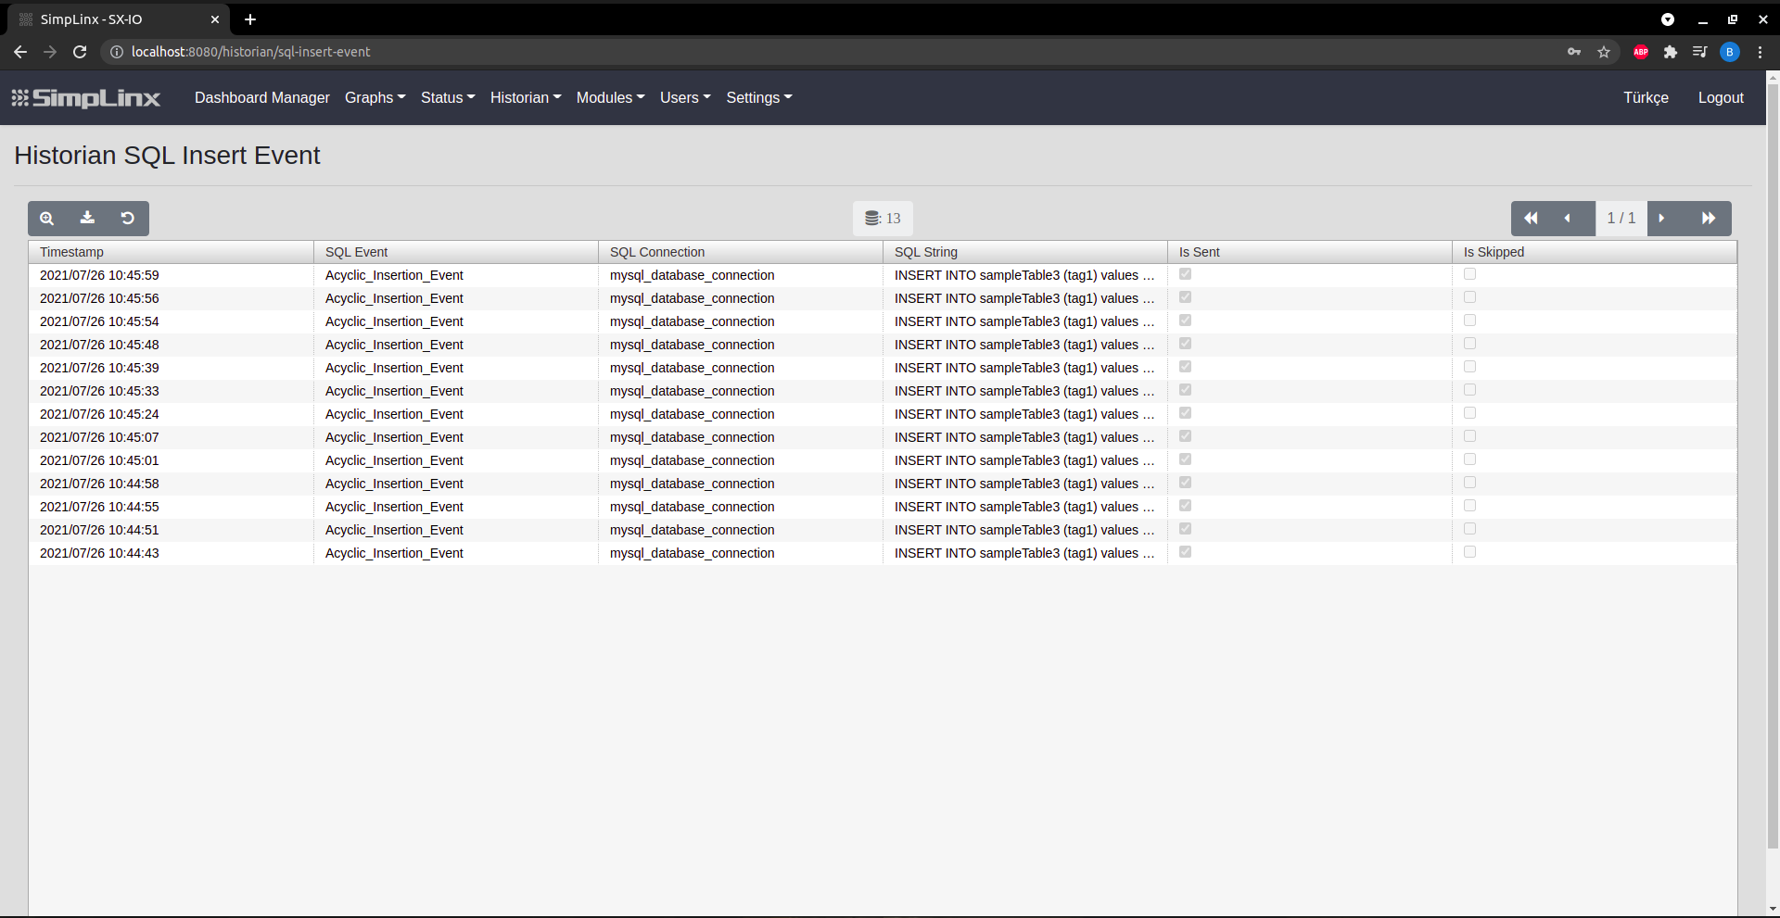This screenshot has height=918, width=1780.
Task: Toggle Is Sent checkbox for 10:44:43 row
Action: [x=1185, y=552]
